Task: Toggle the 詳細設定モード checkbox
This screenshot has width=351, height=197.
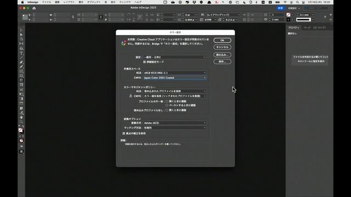Action: 145,62
